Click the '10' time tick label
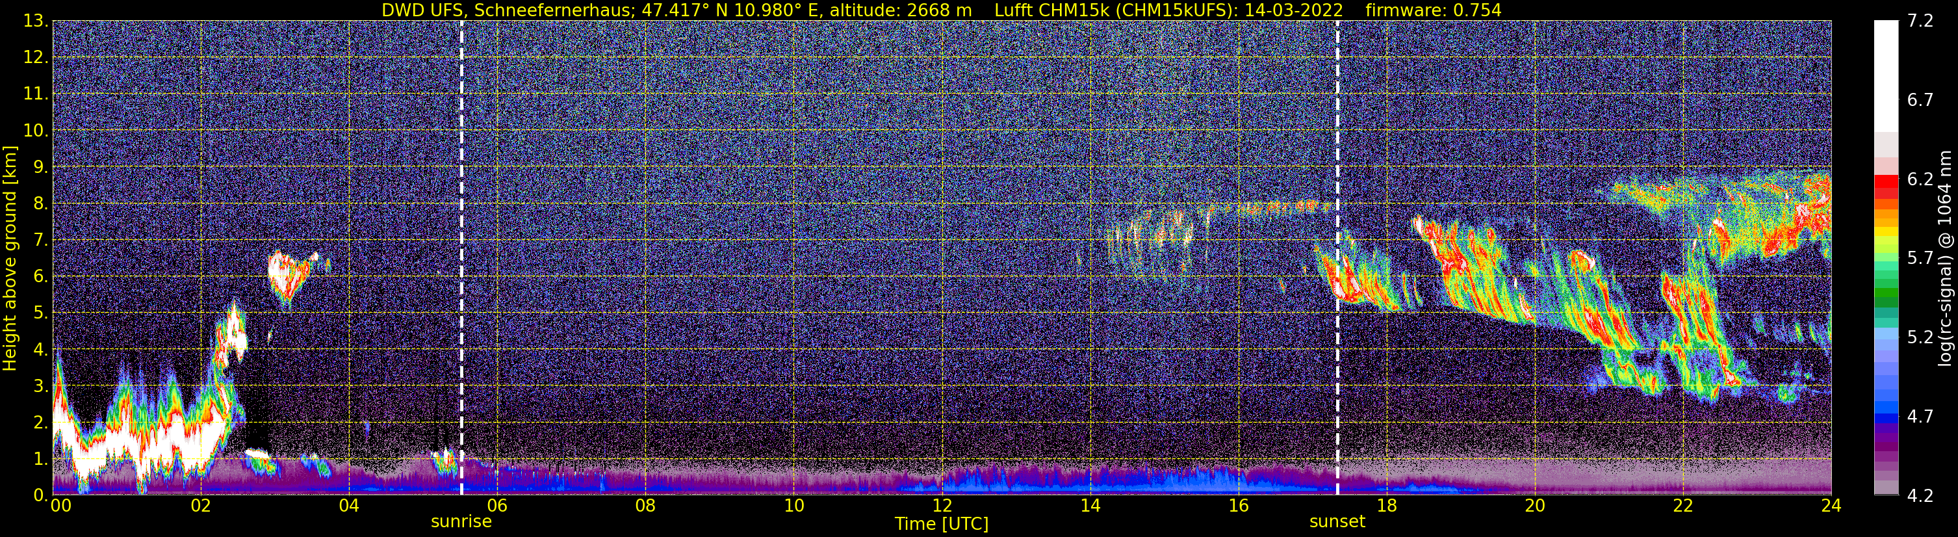 pos(793,506)
